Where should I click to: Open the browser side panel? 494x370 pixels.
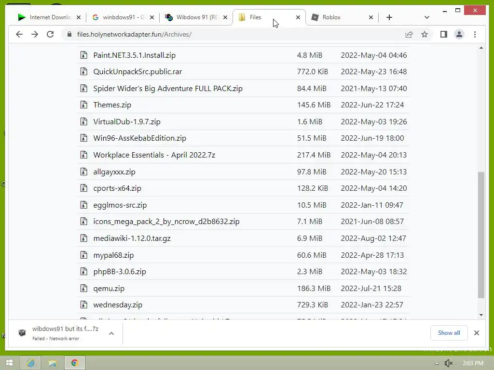(x=444, y=34)
